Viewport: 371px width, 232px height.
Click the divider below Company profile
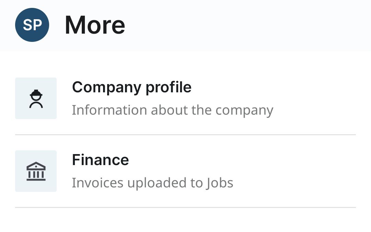coord(185,135)
